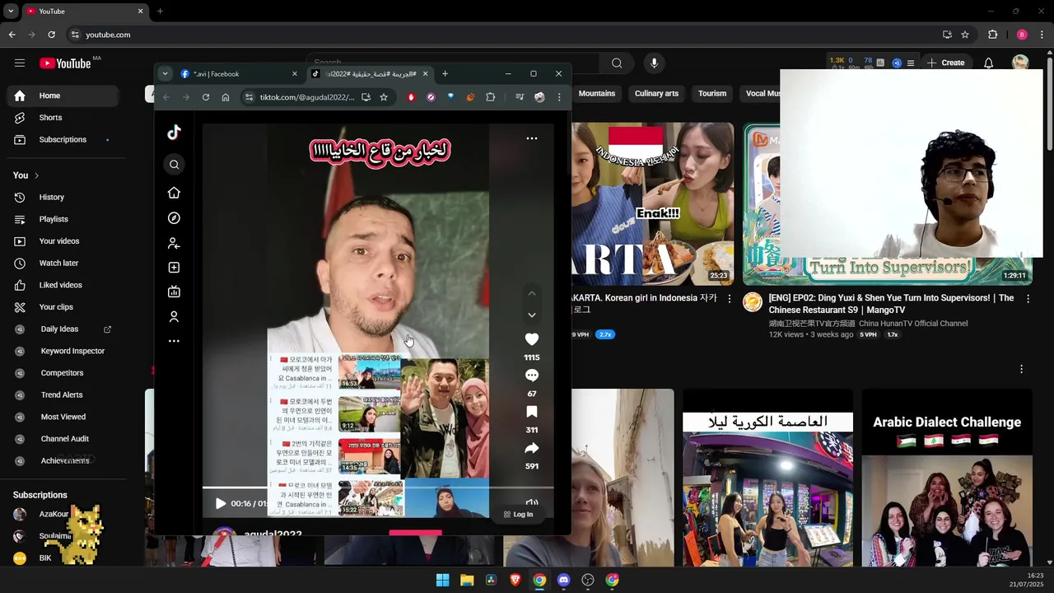Reload the TikTok page
This screenshot has height=593, width=1054.
point(206,97)
